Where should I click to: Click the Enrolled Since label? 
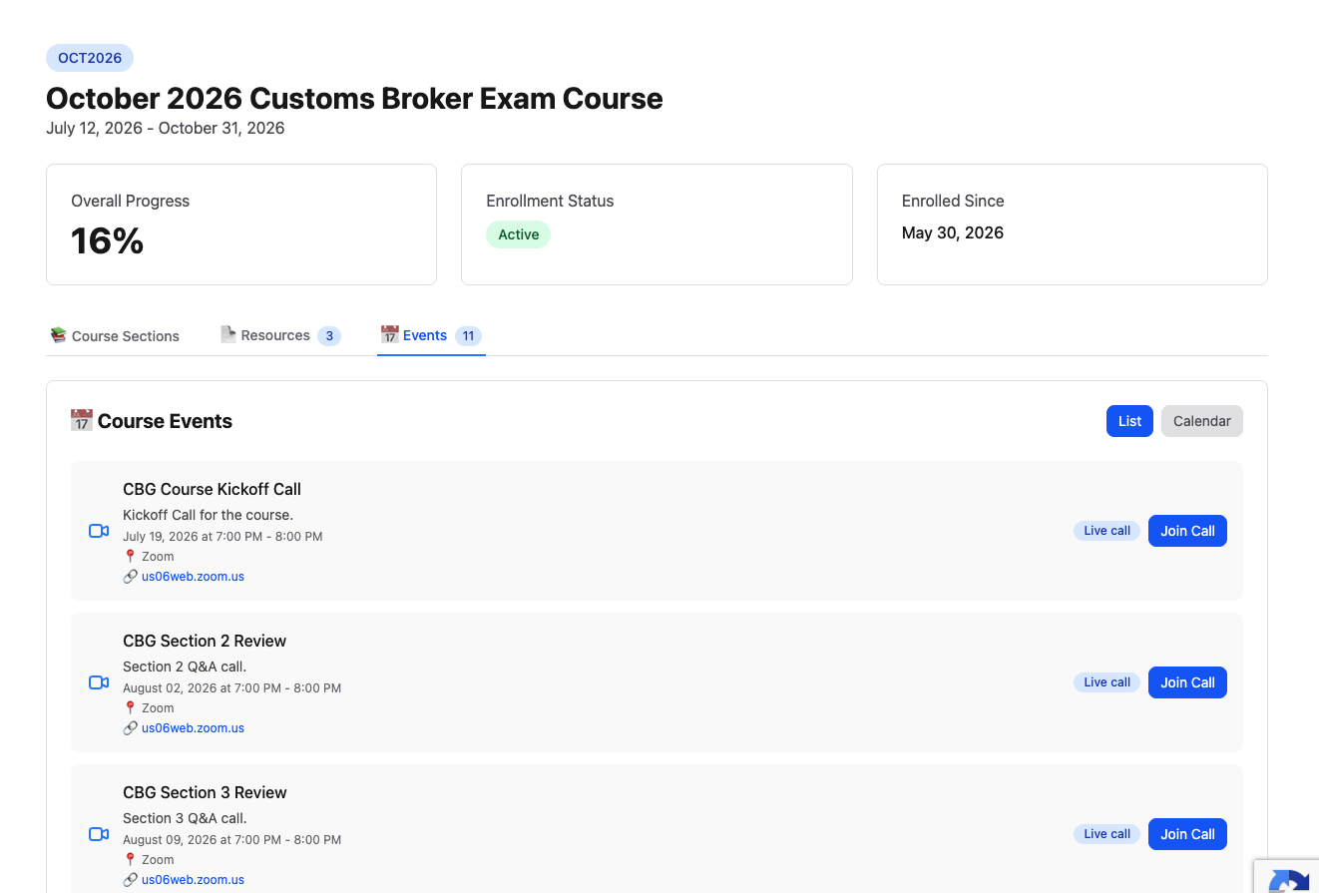tap(953, 201)
